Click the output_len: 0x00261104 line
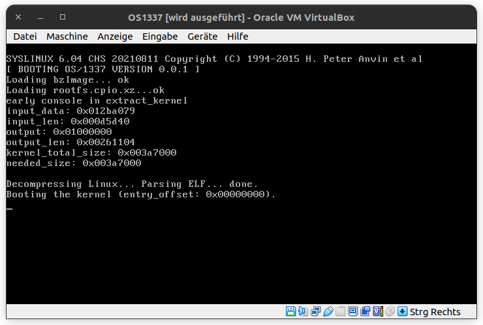Screen dimensions: 483x325 (x=70, y=143)
